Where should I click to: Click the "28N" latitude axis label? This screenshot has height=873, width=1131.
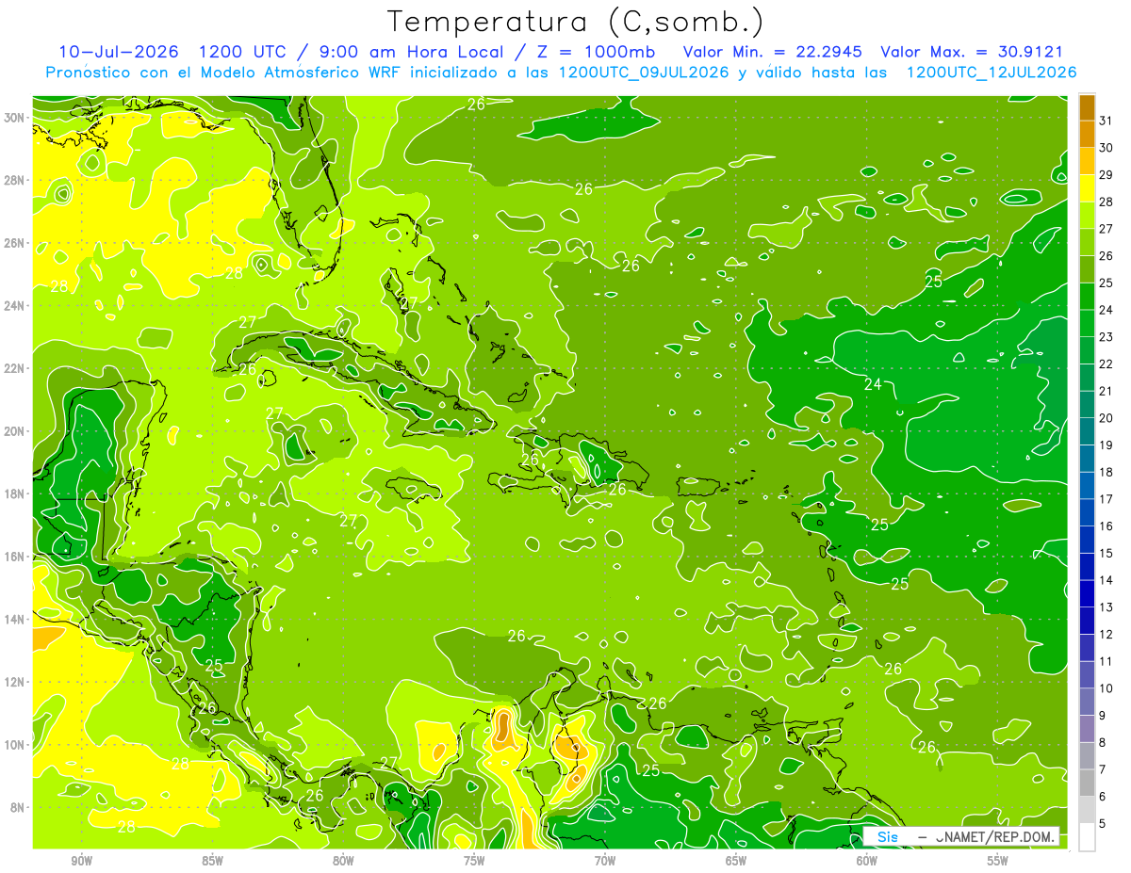[x=15, y=180]
